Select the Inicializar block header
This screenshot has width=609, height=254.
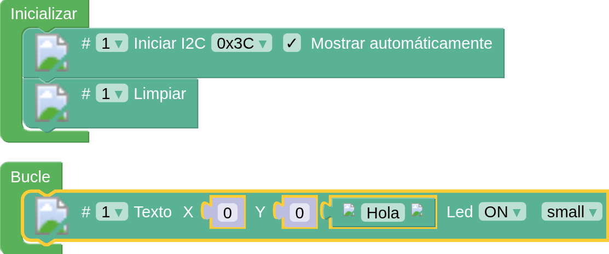pos(44,14)
